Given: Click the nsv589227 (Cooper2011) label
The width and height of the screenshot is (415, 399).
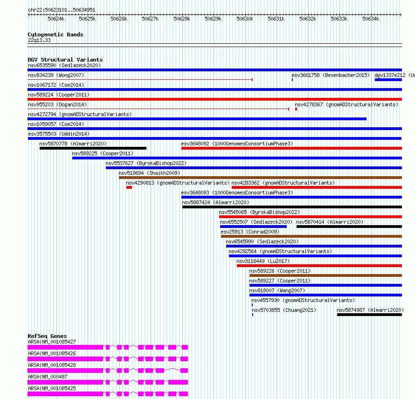Looking at the screenshot, I should (280, 281).
